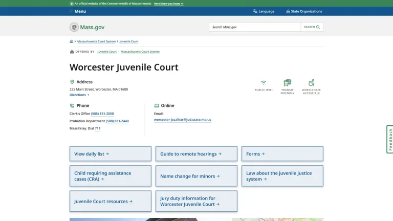Click the Wheelchair Accessible icon
Screen dimensions: 393x221
(311, 83)
